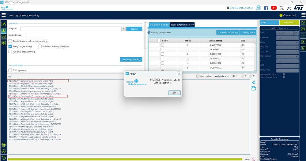Open Memory & File editing pencil icon
This screenshot has height=161, width=306.
click(3, 24)
